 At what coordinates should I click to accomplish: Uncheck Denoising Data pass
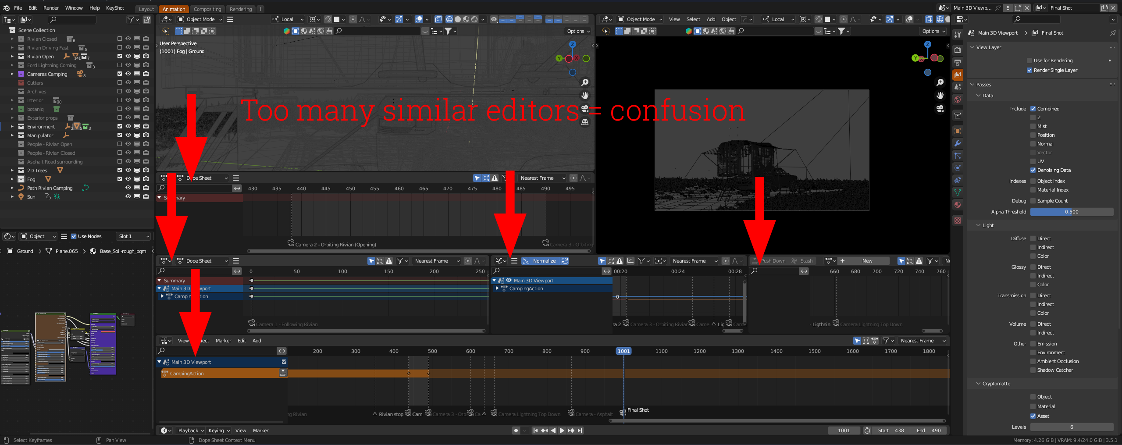[x=1033, y=170]
